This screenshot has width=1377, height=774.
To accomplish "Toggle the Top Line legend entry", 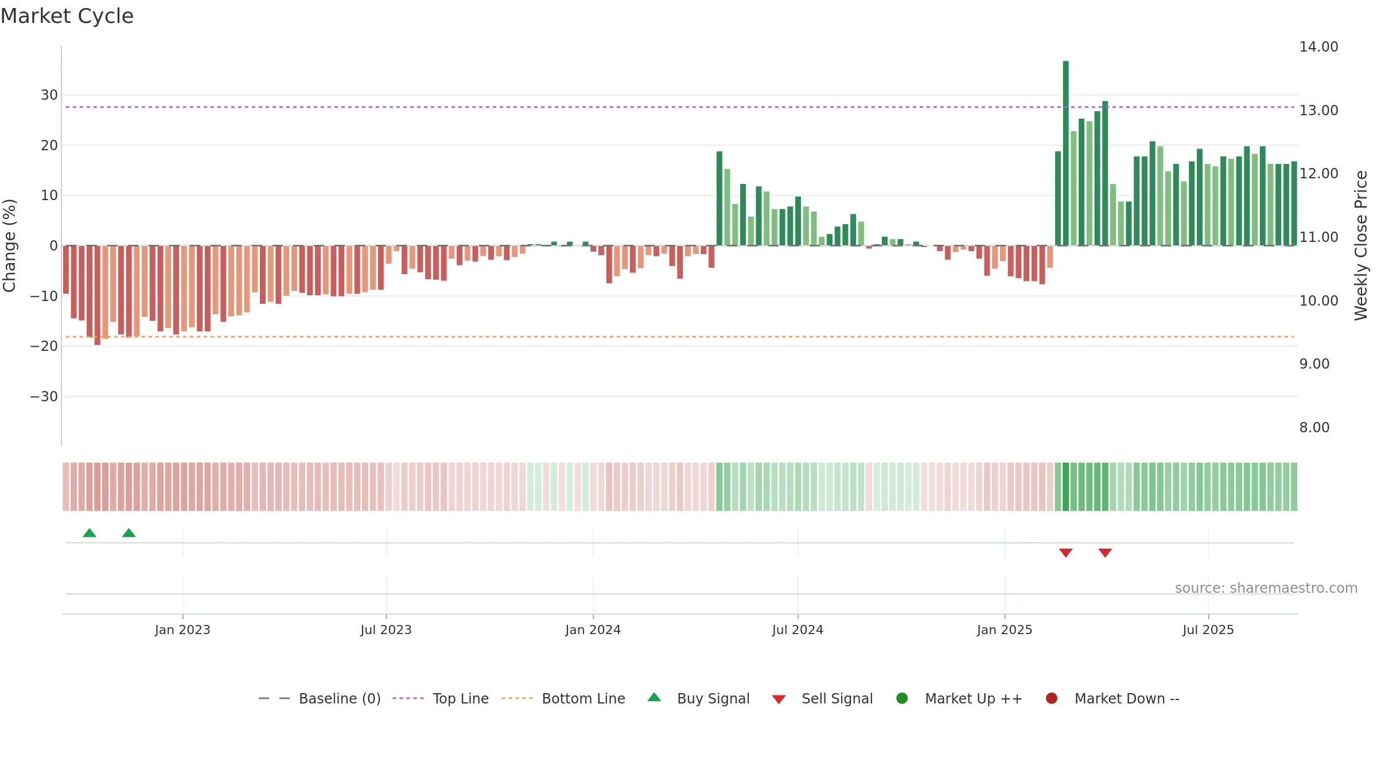I will [441, 698].
